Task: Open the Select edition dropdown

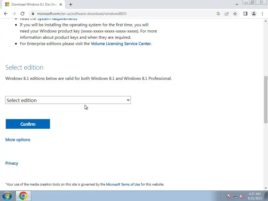Action: [68, 100]
